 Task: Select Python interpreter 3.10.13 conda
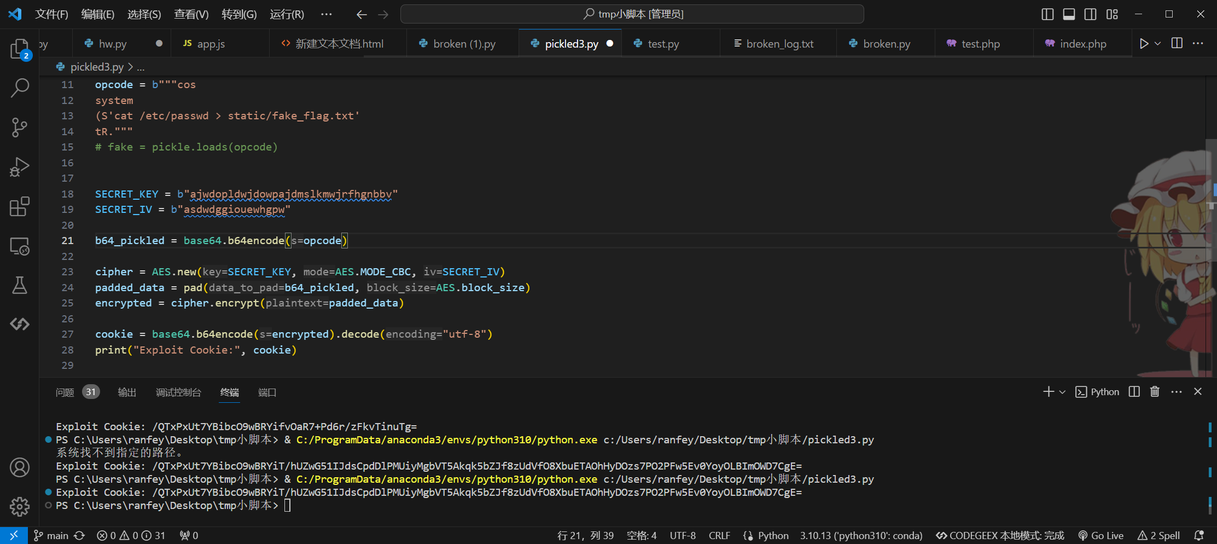click(x=861, y=535)
